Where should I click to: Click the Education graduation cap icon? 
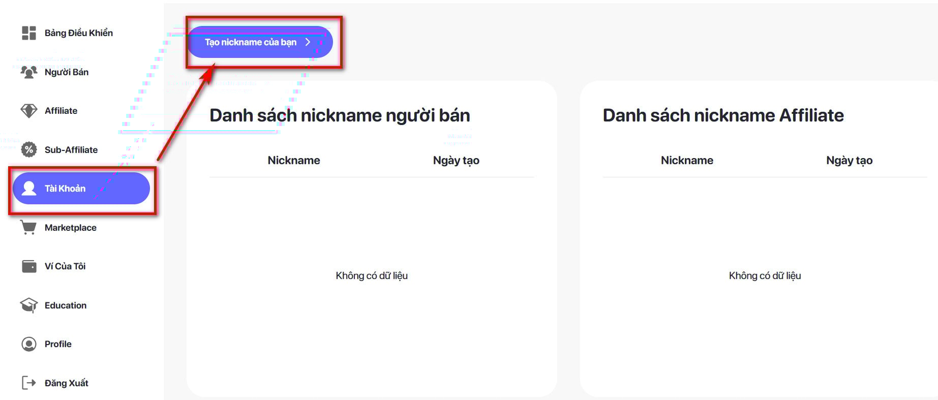pyautogui.click(x=28, y=305)
